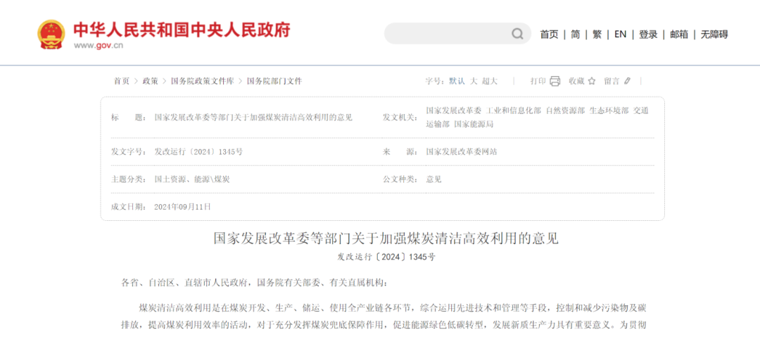Viewport: 760px width, 337px height.
Task: Open 国务院政策文件库 breadcrumb link
Action: tap(202, 81)
